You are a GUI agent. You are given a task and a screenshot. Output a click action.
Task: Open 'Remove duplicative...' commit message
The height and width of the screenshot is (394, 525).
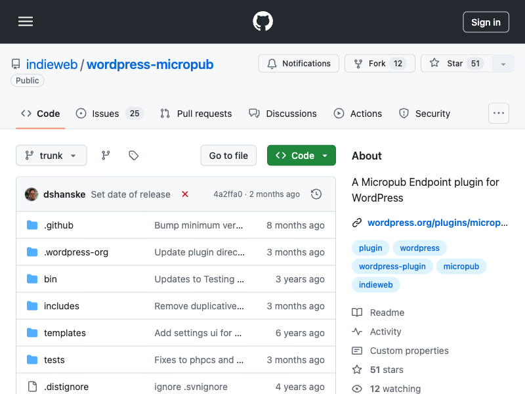199,306
